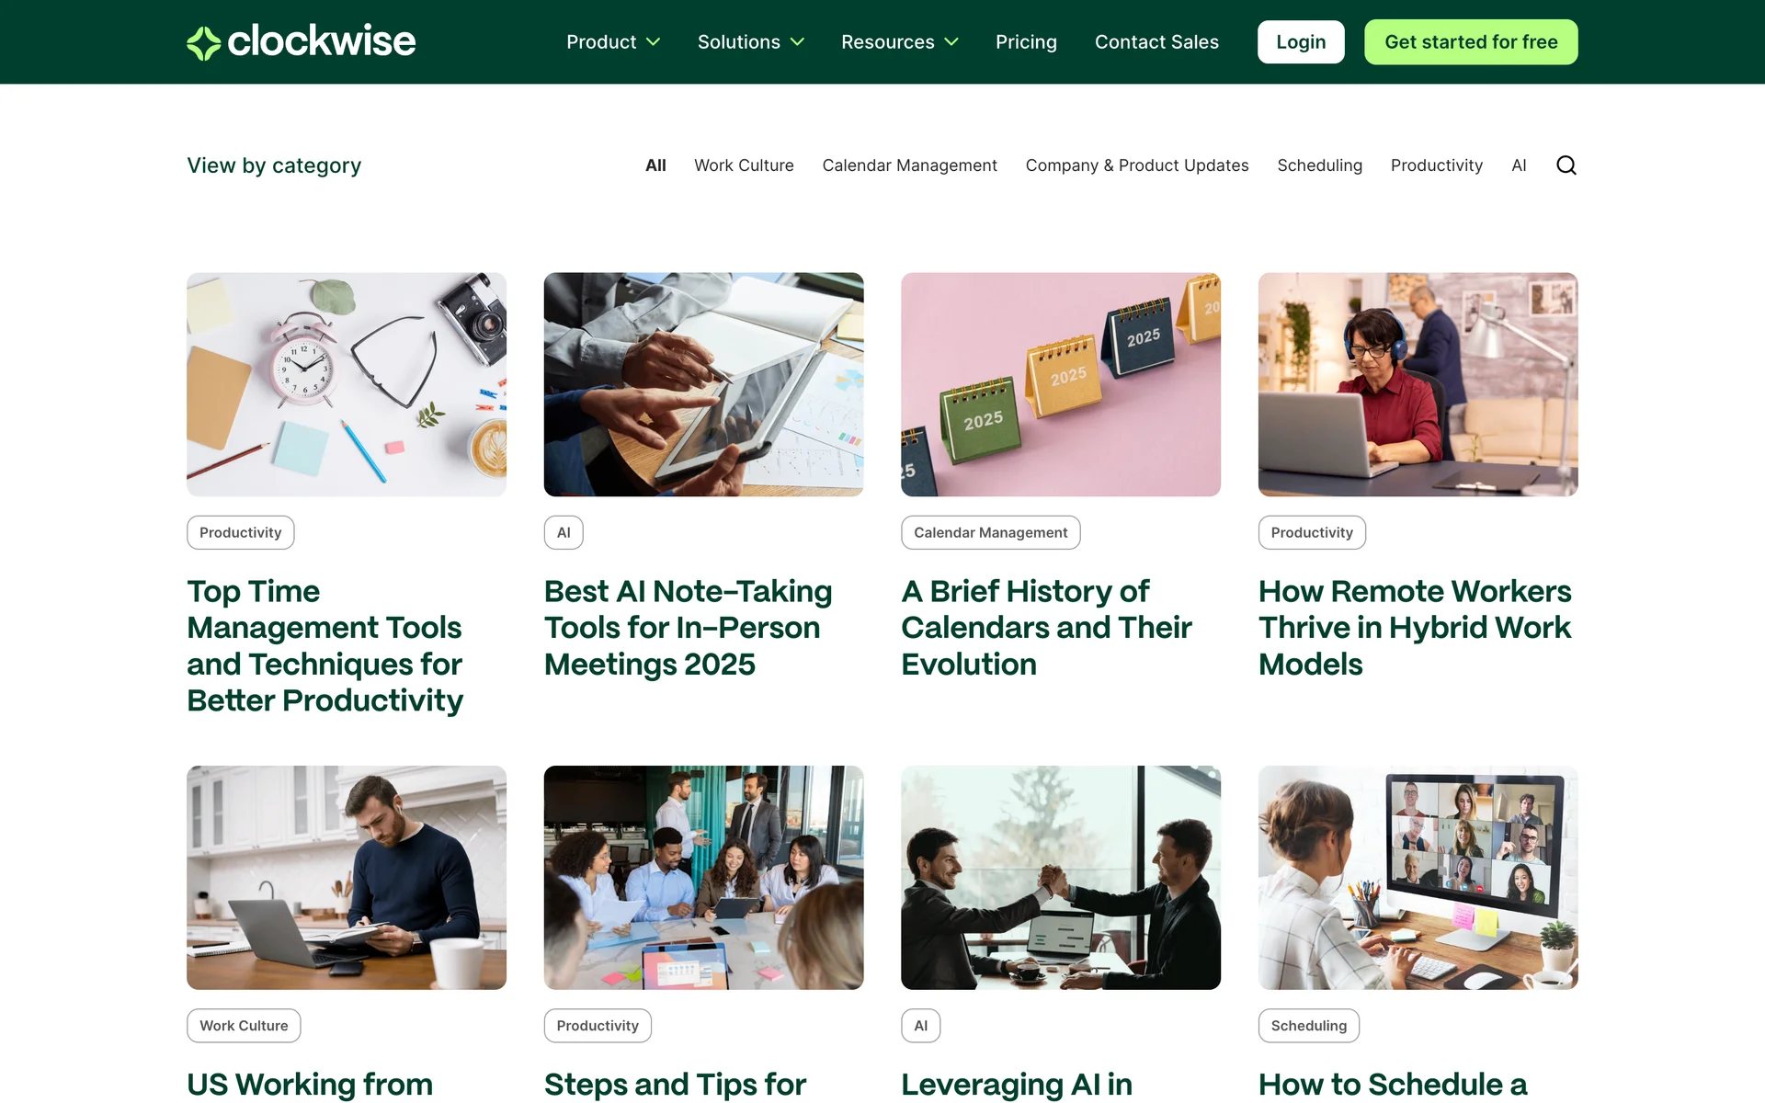Open the 2025 desk calendars thumbnail
Image resolution: width=1765 pixels, height=1103 pixels.
tap(1060, 384)
